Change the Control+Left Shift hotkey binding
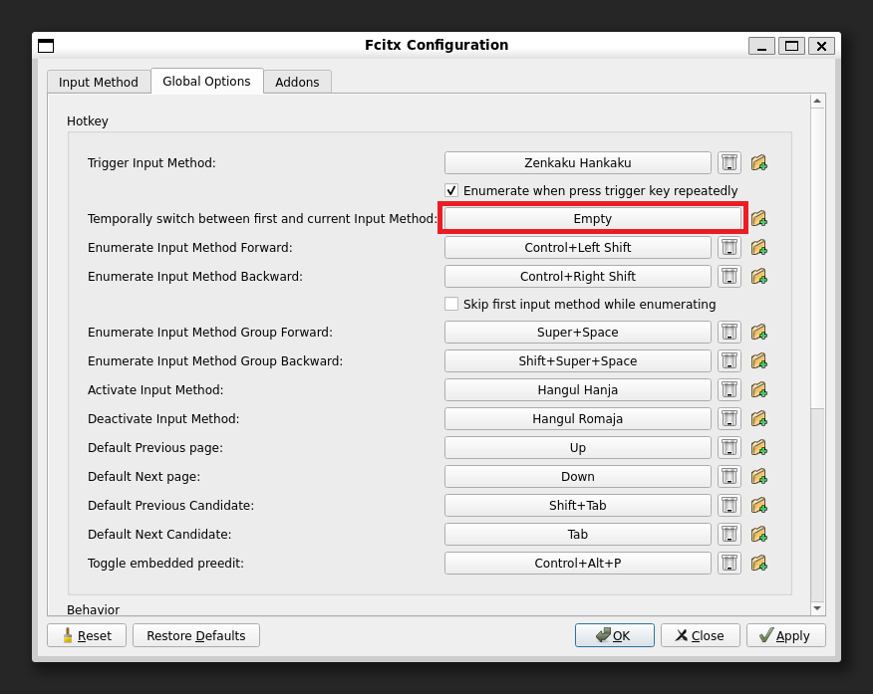Viewport: 873px width, 694px height. coord(578,248)
